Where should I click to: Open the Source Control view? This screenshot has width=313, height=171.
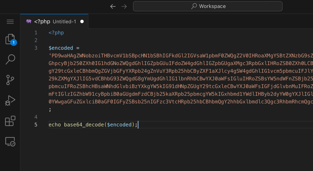10,80
